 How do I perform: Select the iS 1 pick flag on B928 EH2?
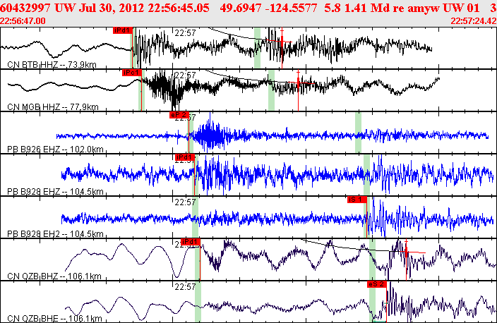(x=357, y=200)
